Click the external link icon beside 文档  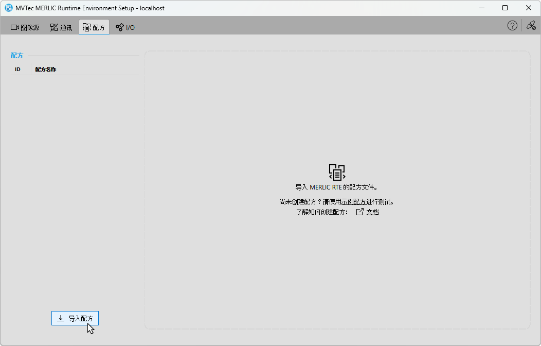click(360, 212)
